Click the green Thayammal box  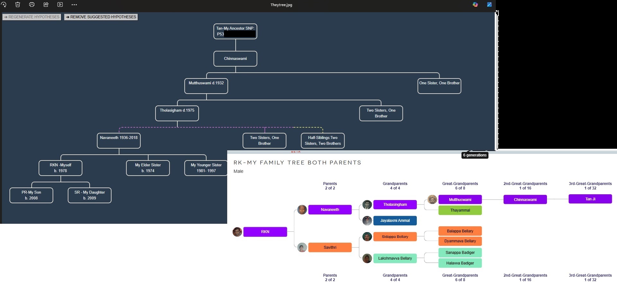point(460,210)
